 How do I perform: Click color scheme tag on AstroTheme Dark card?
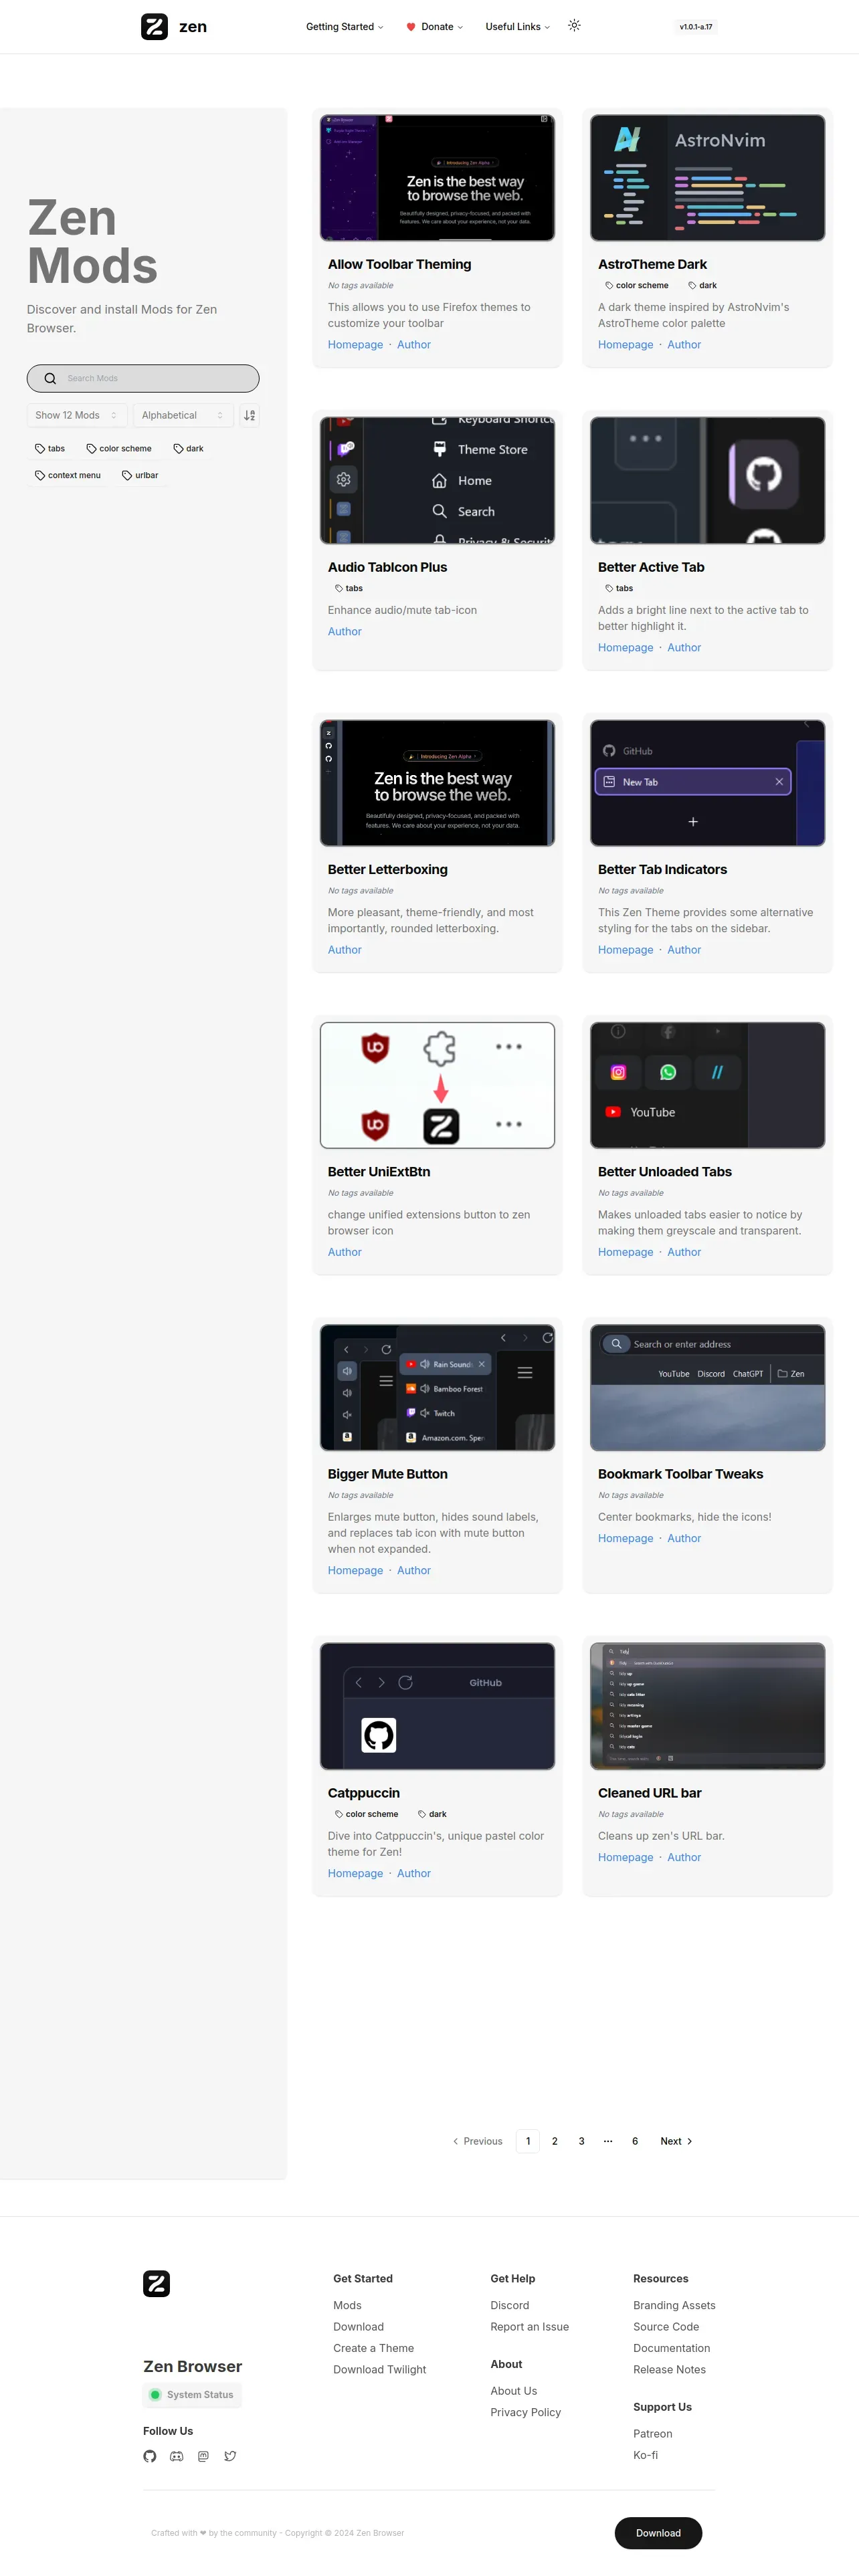click(x=636, y=285)
